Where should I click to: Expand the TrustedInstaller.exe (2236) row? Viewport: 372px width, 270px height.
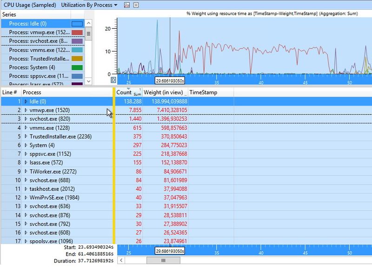(26, 136)
